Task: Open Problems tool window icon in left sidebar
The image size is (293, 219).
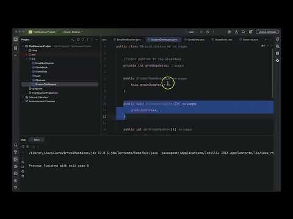Action: click(x=16, y=181)
